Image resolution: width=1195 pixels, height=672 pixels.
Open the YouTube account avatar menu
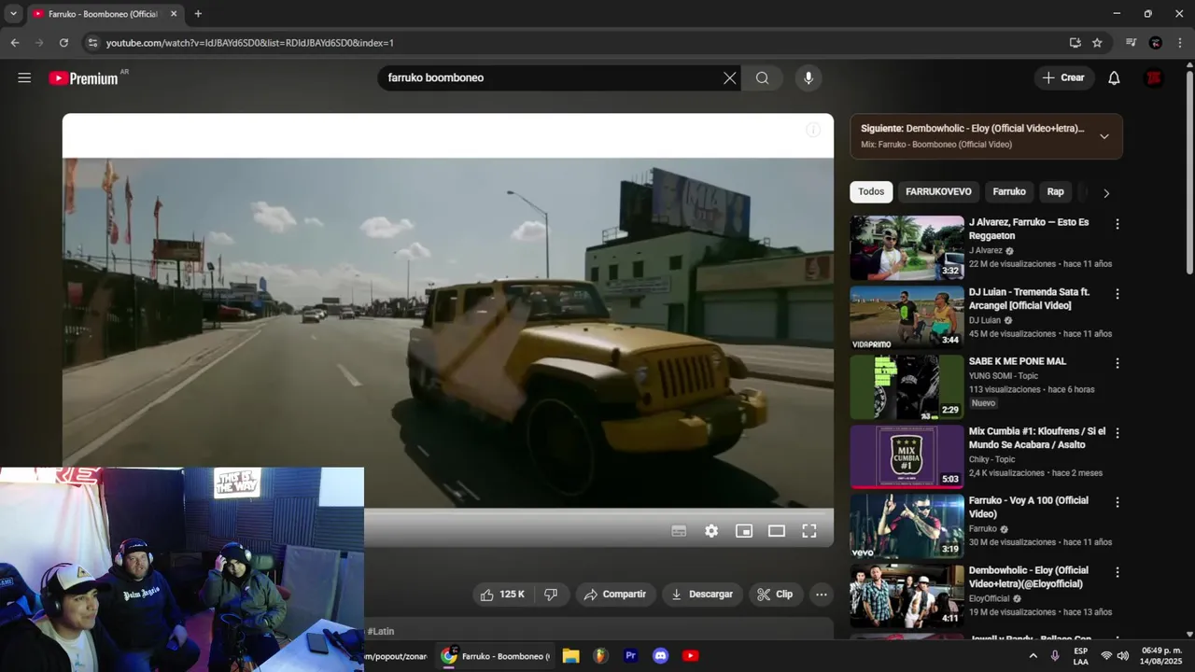(1154, 78)
